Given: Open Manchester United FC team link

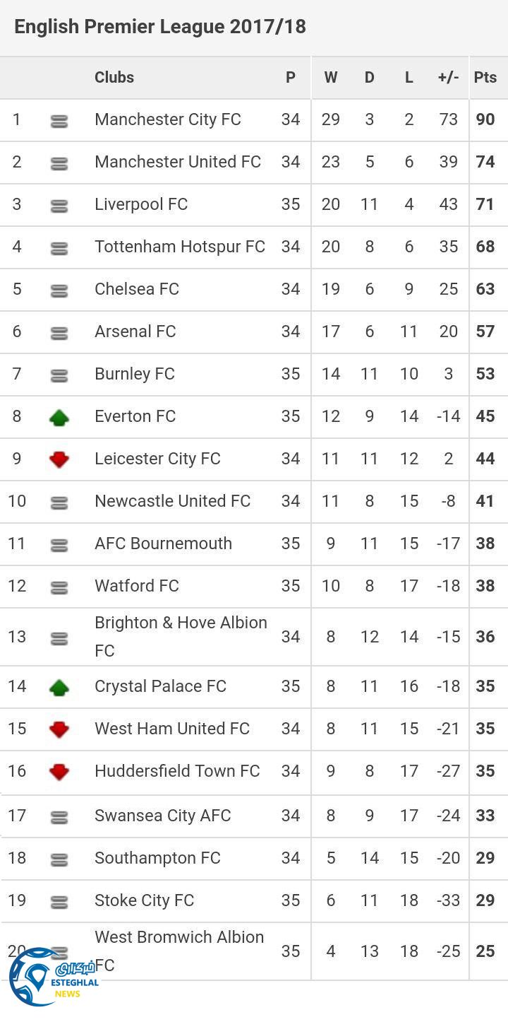Looking at the screenshot, I should 178,162.
